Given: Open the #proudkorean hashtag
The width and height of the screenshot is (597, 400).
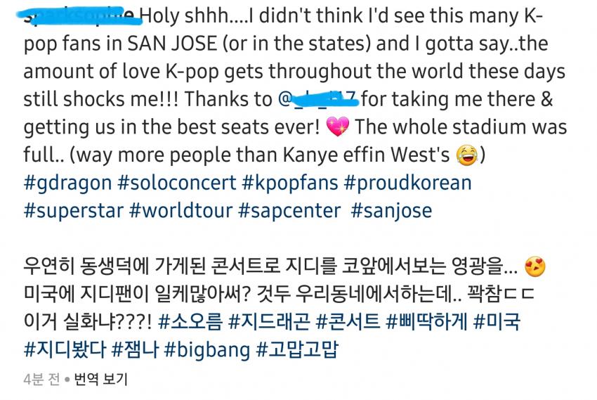Looking at the screenshot, I should click(x=408, y=183).
